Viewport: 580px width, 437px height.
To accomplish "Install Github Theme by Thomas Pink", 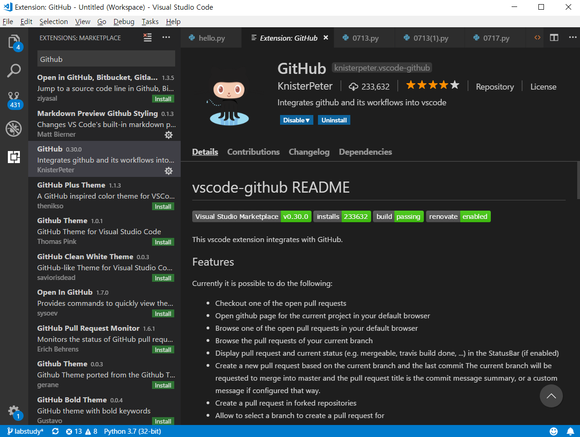I will pos(163,242).
